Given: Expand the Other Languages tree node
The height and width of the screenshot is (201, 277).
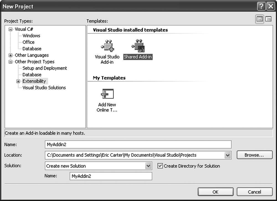Looking at the screenshot, I should (11, 55).
